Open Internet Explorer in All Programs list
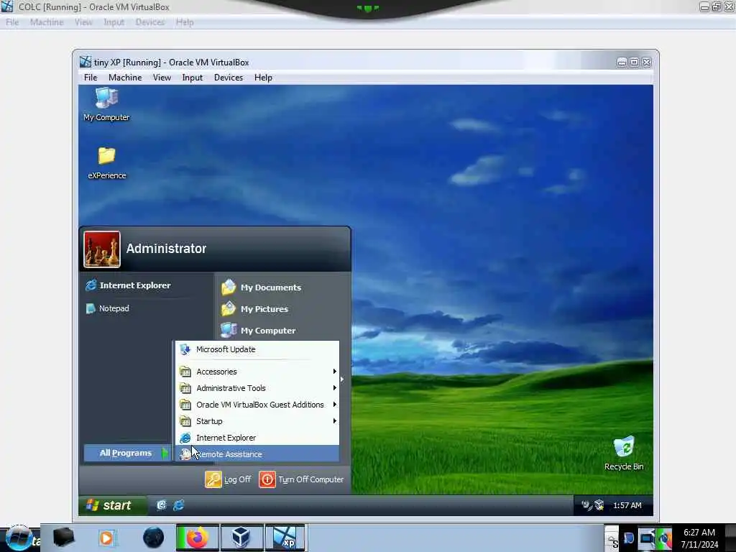The height and width of the screenshot is (552, 736). (257, 438)
